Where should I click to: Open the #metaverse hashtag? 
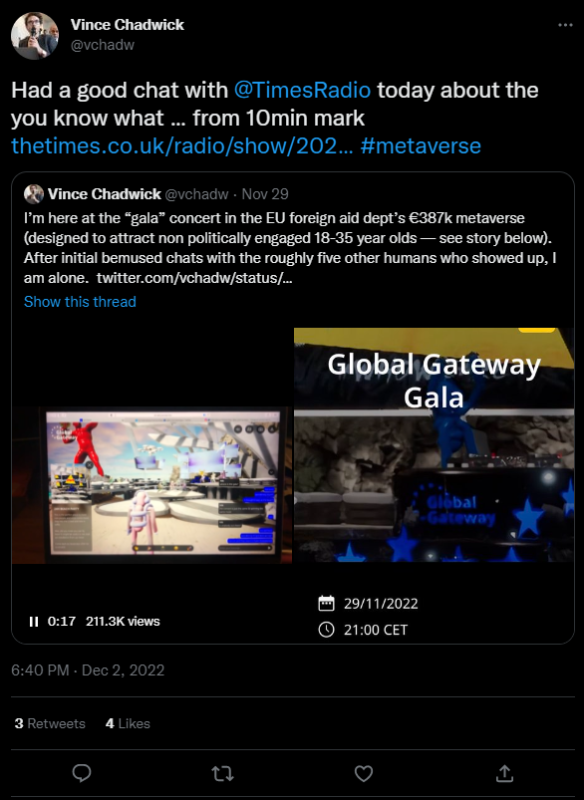point(421,145)
